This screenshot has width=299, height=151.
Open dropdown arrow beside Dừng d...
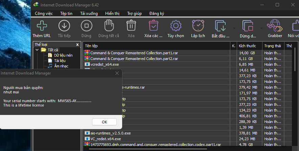click(x=261, y=28)
